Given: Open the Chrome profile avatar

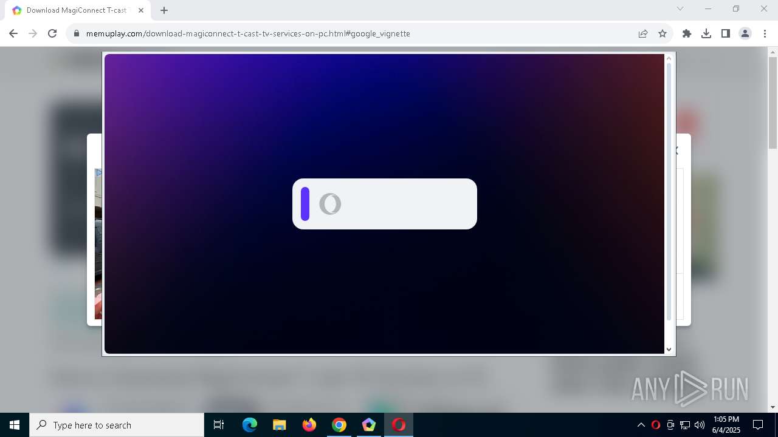Looking at the screenshot, I should [x=745, y=33].
